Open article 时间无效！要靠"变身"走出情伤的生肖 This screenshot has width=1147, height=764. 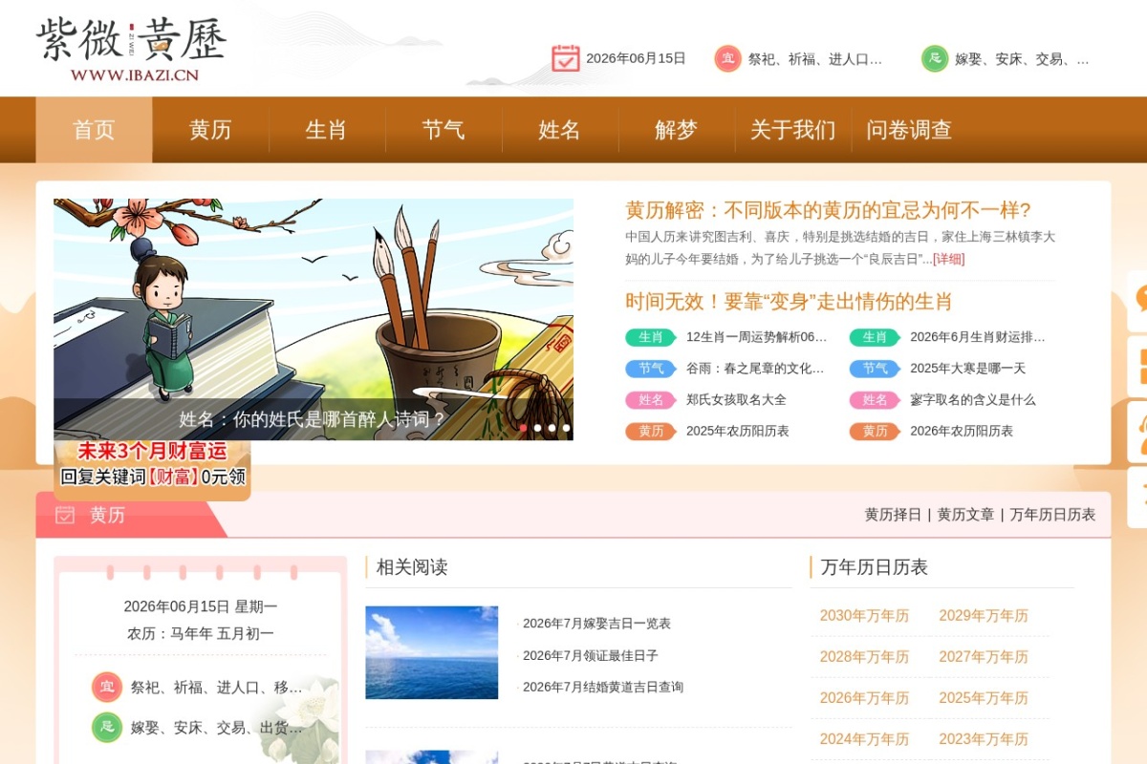click(789, 302)
